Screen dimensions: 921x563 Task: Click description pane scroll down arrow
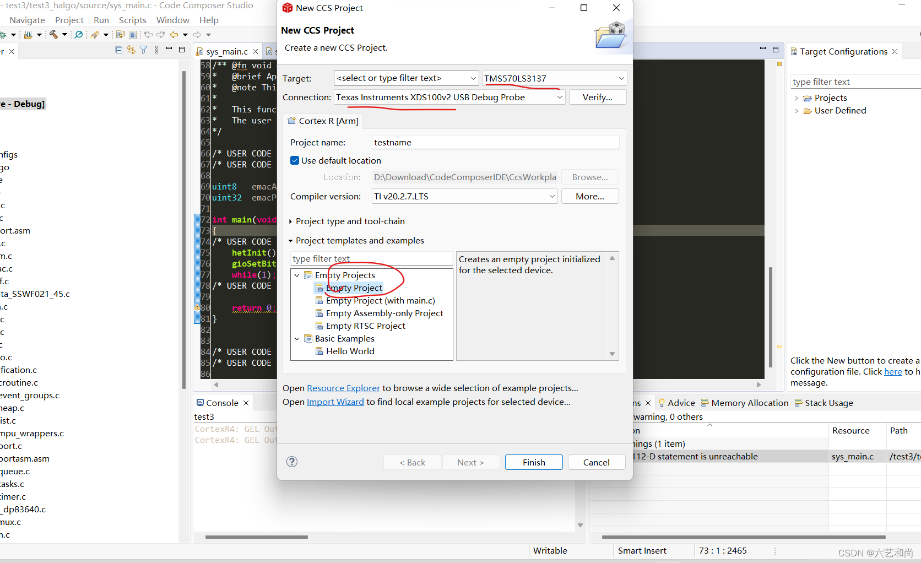tap(612, 354)
